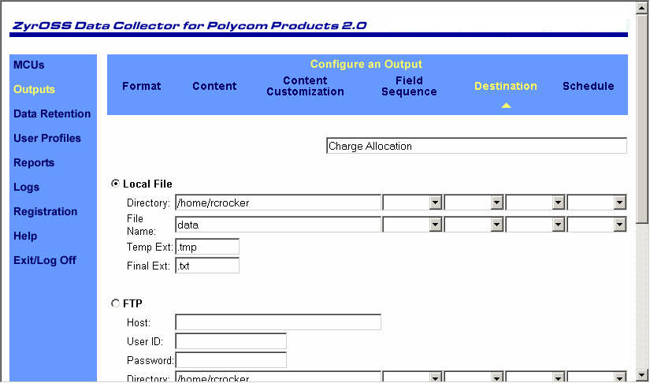Select the Local File radio button
This screenshot has height=383, width=650.
pyautogui.click(x=115, y=183)
